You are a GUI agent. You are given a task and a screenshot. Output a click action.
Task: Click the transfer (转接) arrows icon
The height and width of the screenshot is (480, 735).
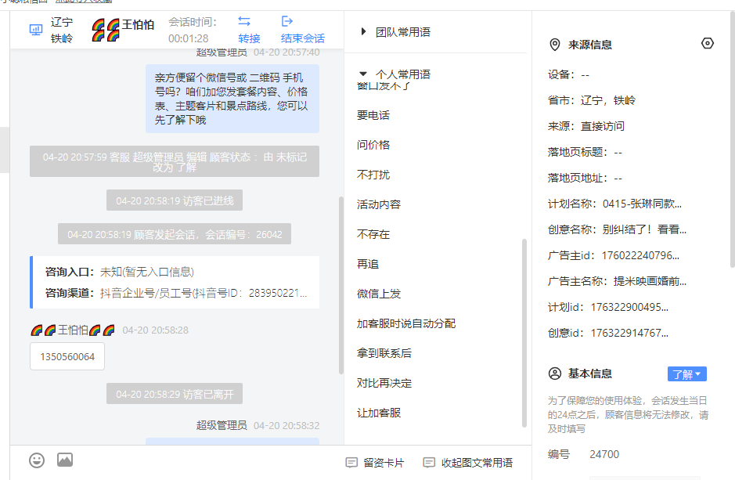pos(244,22)
